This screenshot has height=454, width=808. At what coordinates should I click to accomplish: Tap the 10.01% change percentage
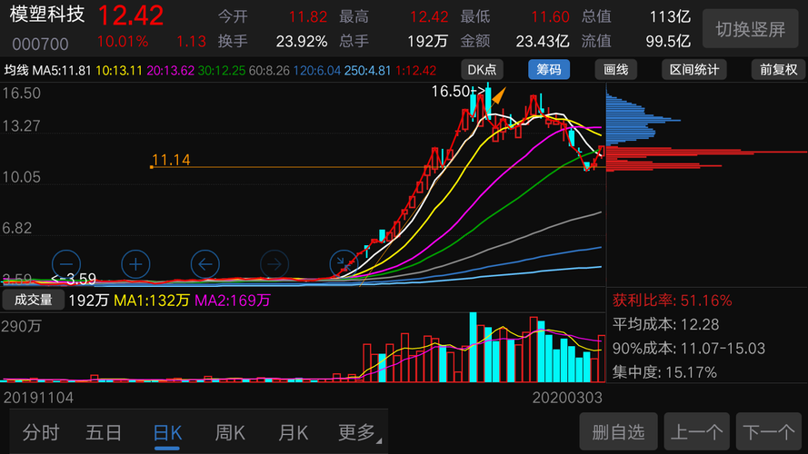122,41
